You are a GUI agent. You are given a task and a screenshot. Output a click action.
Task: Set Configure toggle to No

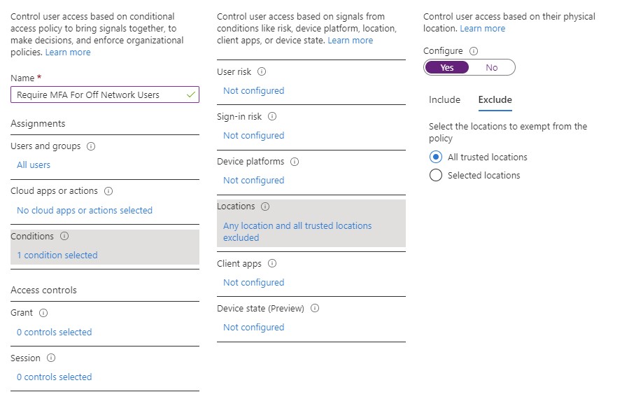pyautogui.click(x=491, y=67)
